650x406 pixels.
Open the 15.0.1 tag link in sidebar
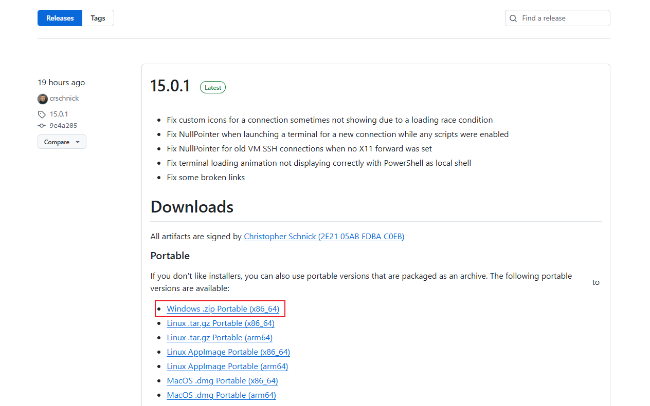pyautogui.click(x=59, y=114)
